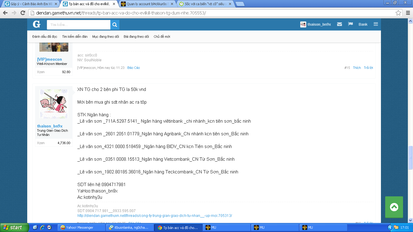Screen dimensions: 413x232
Task: Click the 'XN TG cho 2 bên' text line
Action: 112,89
